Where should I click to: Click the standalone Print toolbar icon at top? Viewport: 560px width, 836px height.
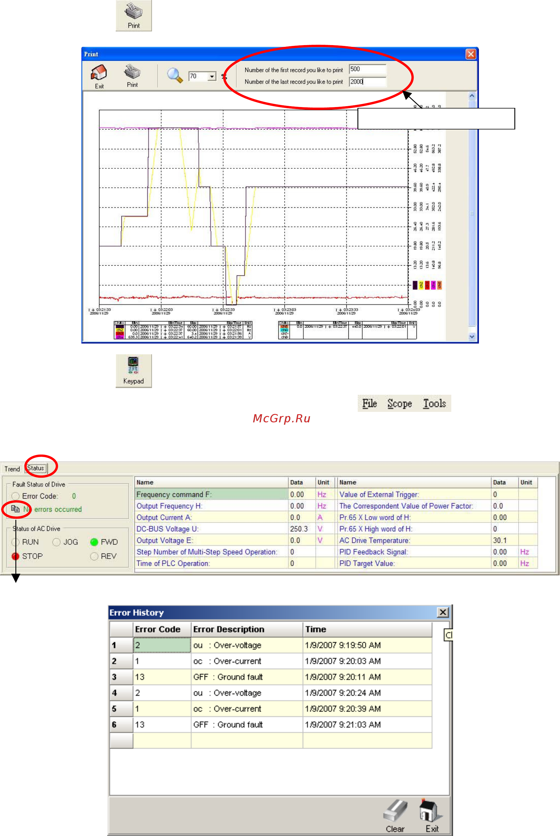point(134,15)
